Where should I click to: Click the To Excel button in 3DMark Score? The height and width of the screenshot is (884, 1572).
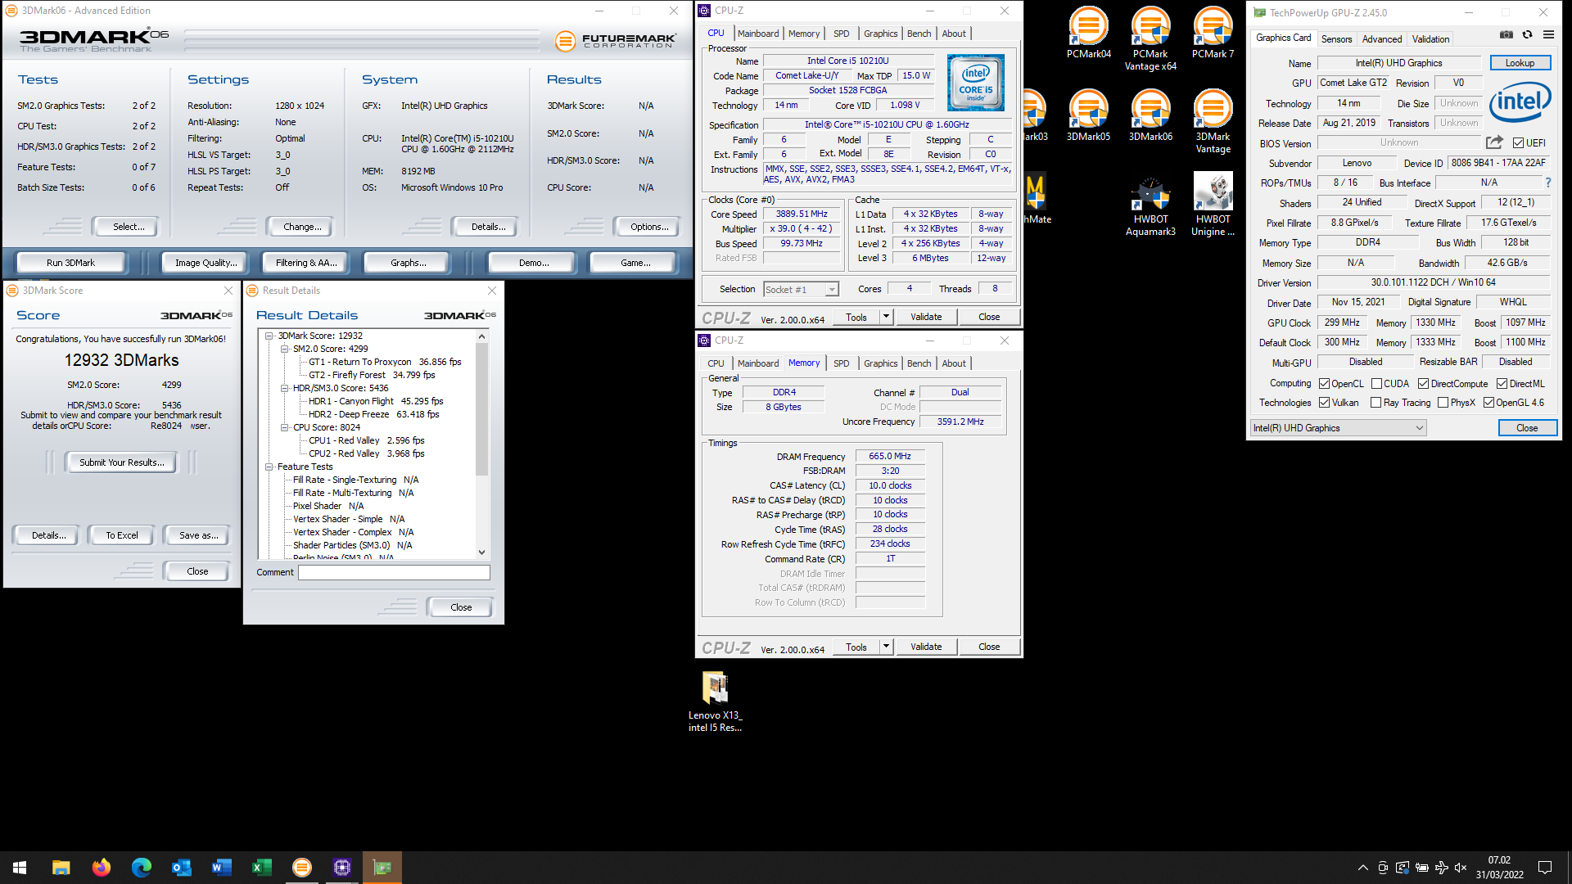point(121,535)
